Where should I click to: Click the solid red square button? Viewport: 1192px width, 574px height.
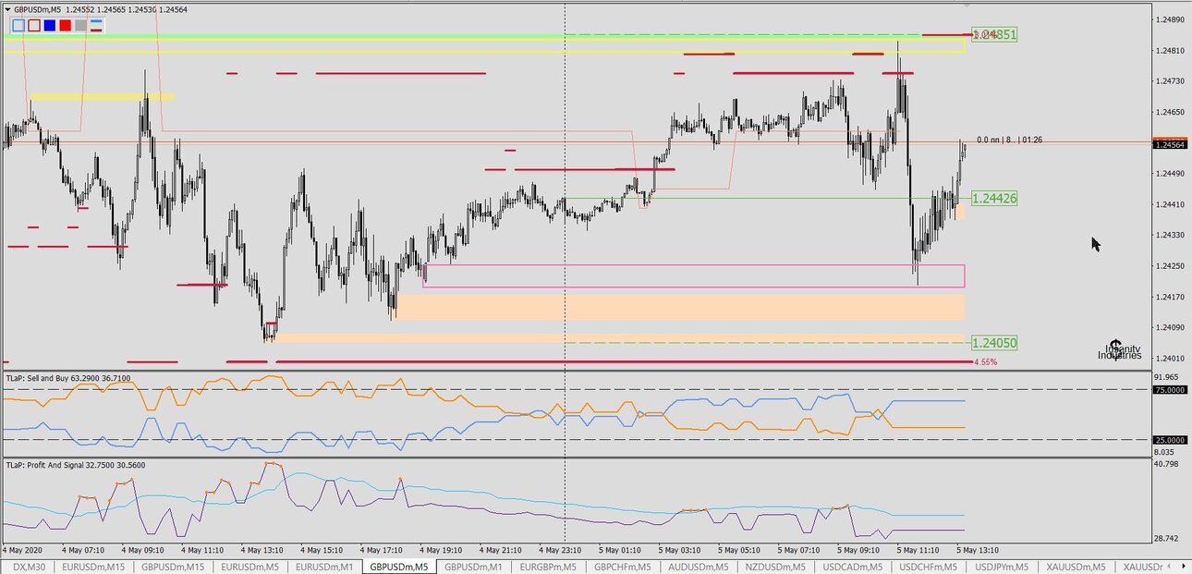click(66, 25)
